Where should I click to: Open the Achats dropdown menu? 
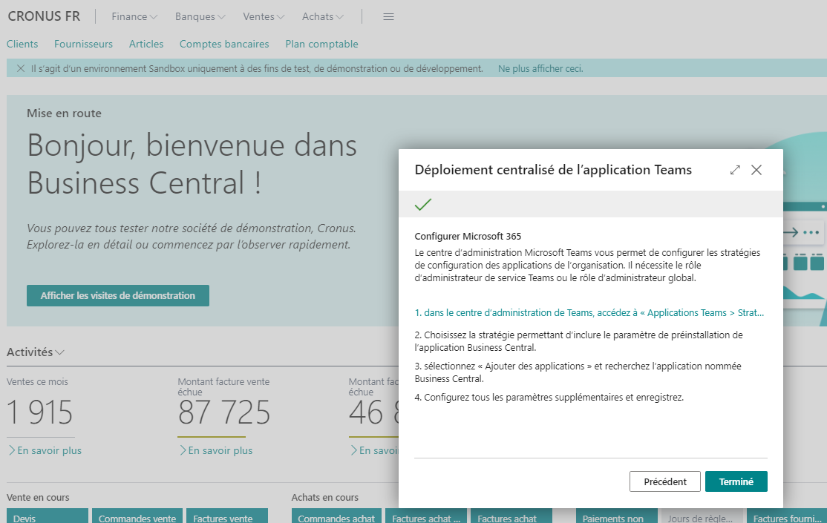click(x=321, y=16)
